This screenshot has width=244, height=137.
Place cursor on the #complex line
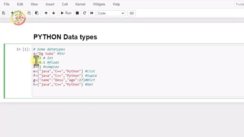tap(46, 67)
